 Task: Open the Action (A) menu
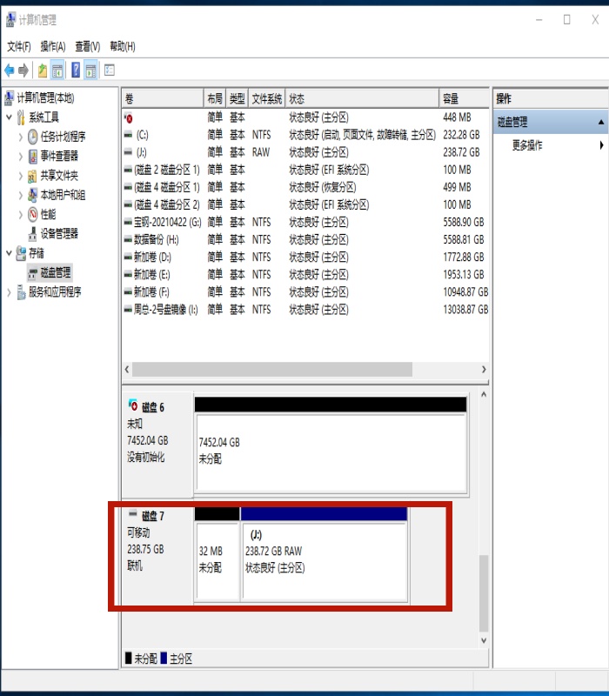click(x=53, y=46)
